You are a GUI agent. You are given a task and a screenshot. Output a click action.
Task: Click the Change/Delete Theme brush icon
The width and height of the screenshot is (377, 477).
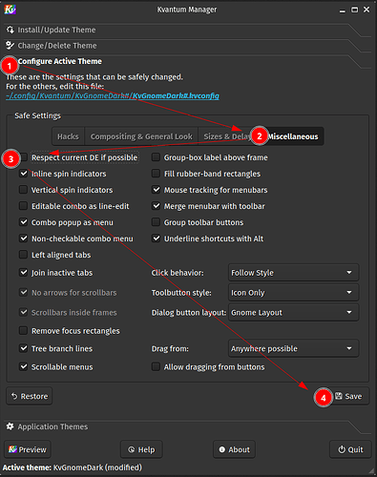click(10, 46)
